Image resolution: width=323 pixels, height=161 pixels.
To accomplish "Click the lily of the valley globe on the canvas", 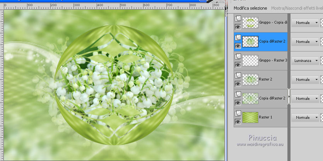I will (114, 85).
